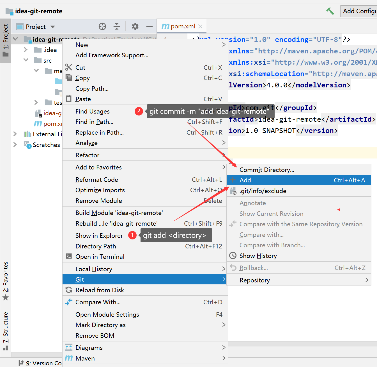Click the .idea folder icon
This screenshot has width=377, height=367.
[x=38, y=50]
